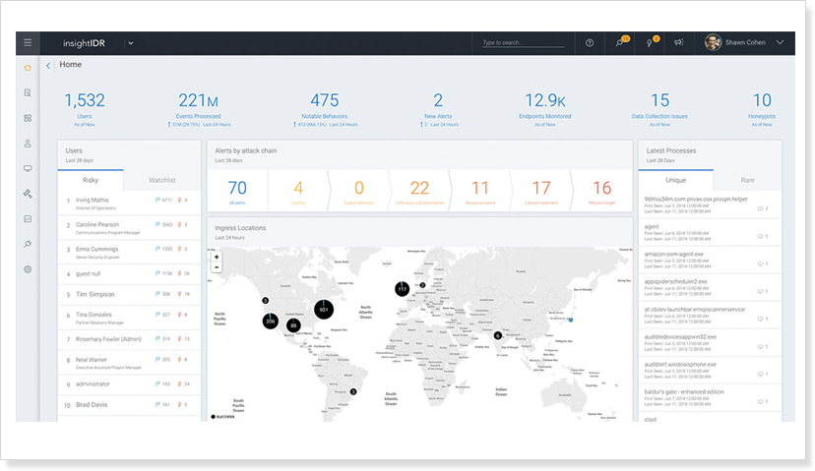The image size is (815, 471).
Task: Open the 475 Notable Behaviors metric
Action: pos(325,108)
